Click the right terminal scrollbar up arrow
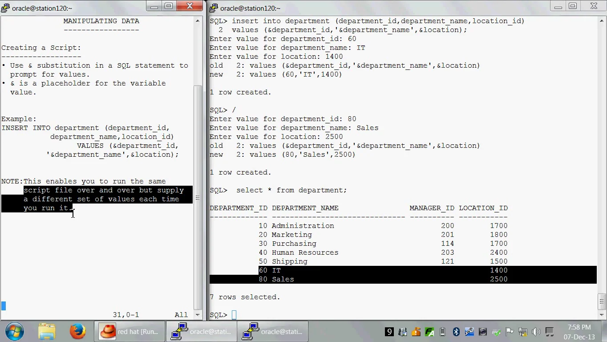Image resolution: width=607 pixels, height=342 pixels. tap(601, 20)
